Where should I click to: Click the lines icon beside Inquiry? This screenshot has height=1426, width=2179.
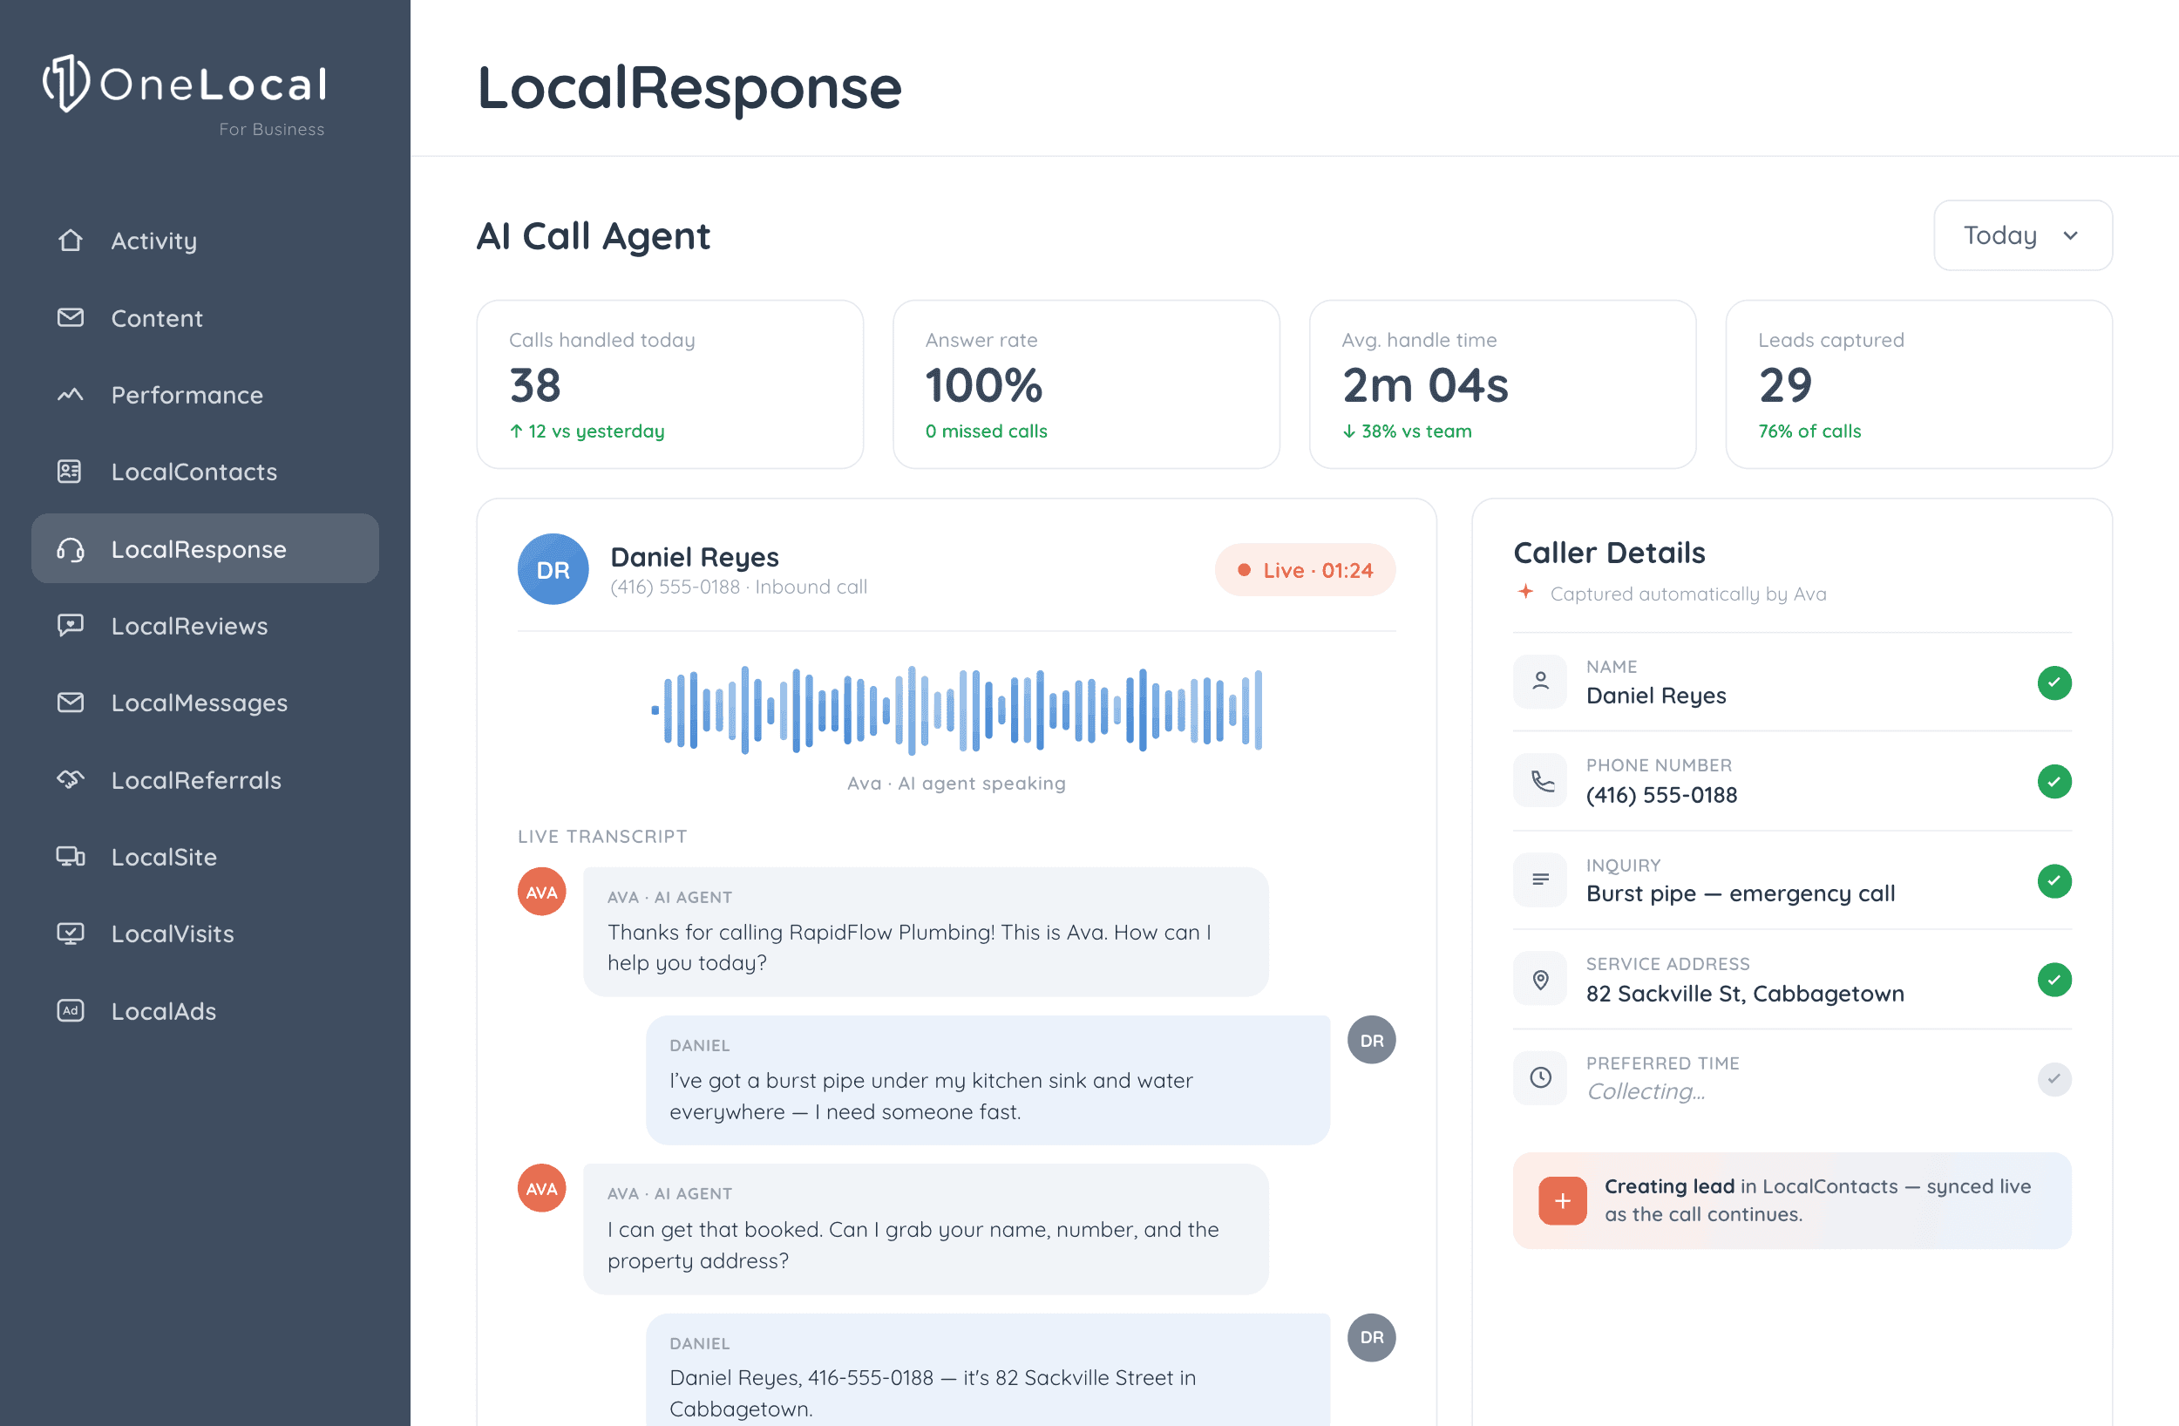coord(1541,879)
